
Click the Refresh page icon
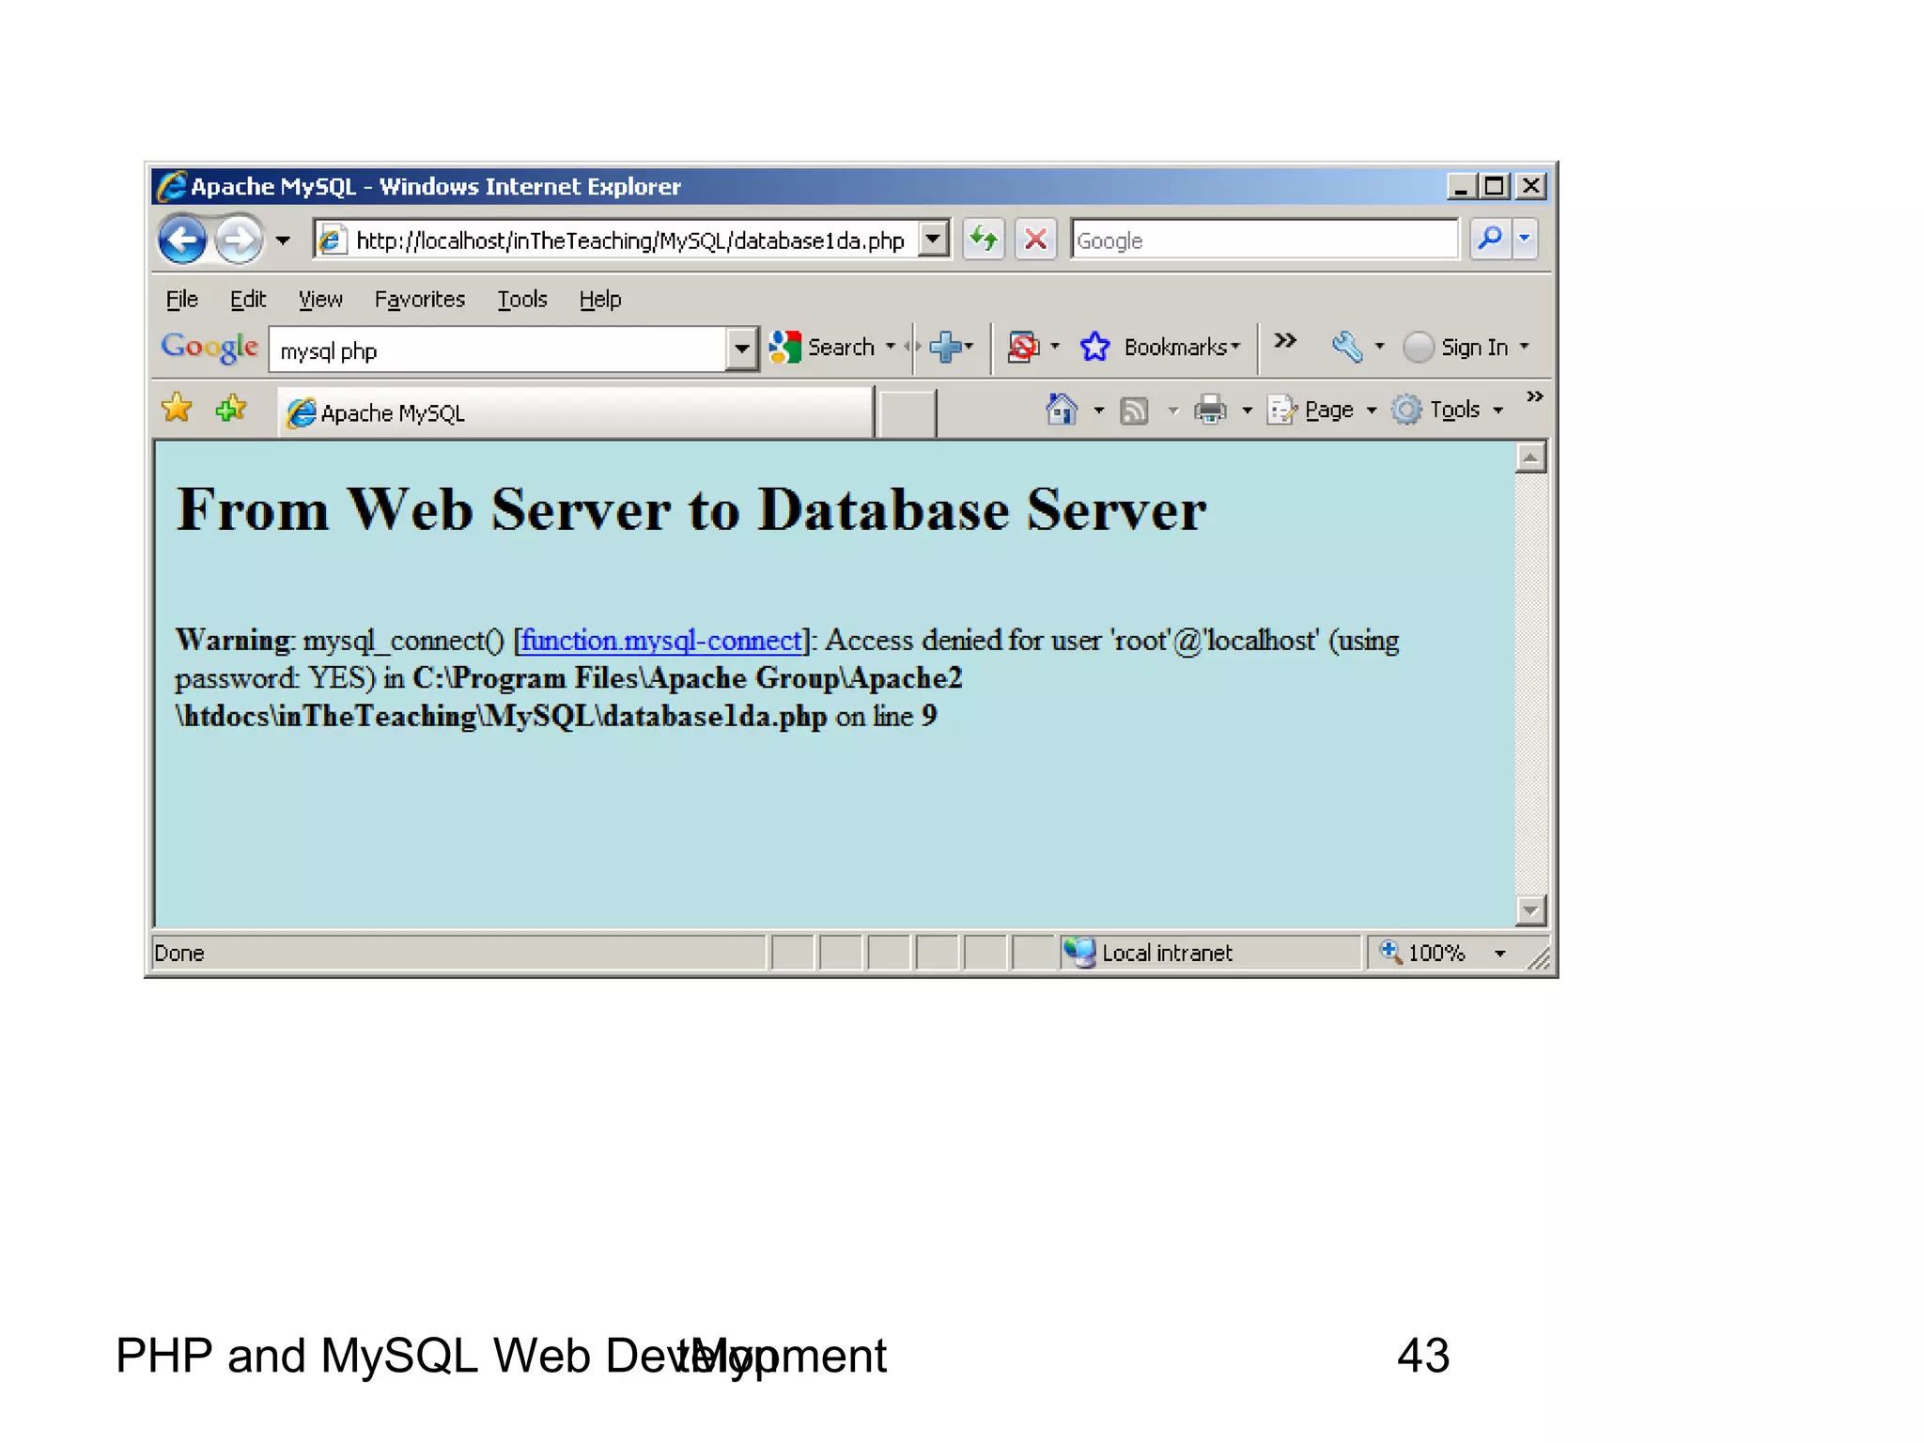click(x=983, y=240)
